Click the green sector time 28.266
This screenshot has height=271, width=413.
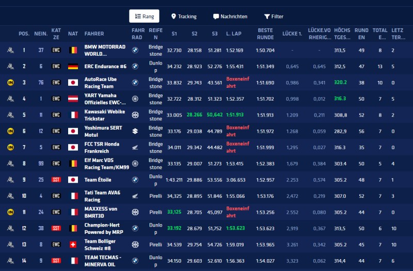[195, 115]
